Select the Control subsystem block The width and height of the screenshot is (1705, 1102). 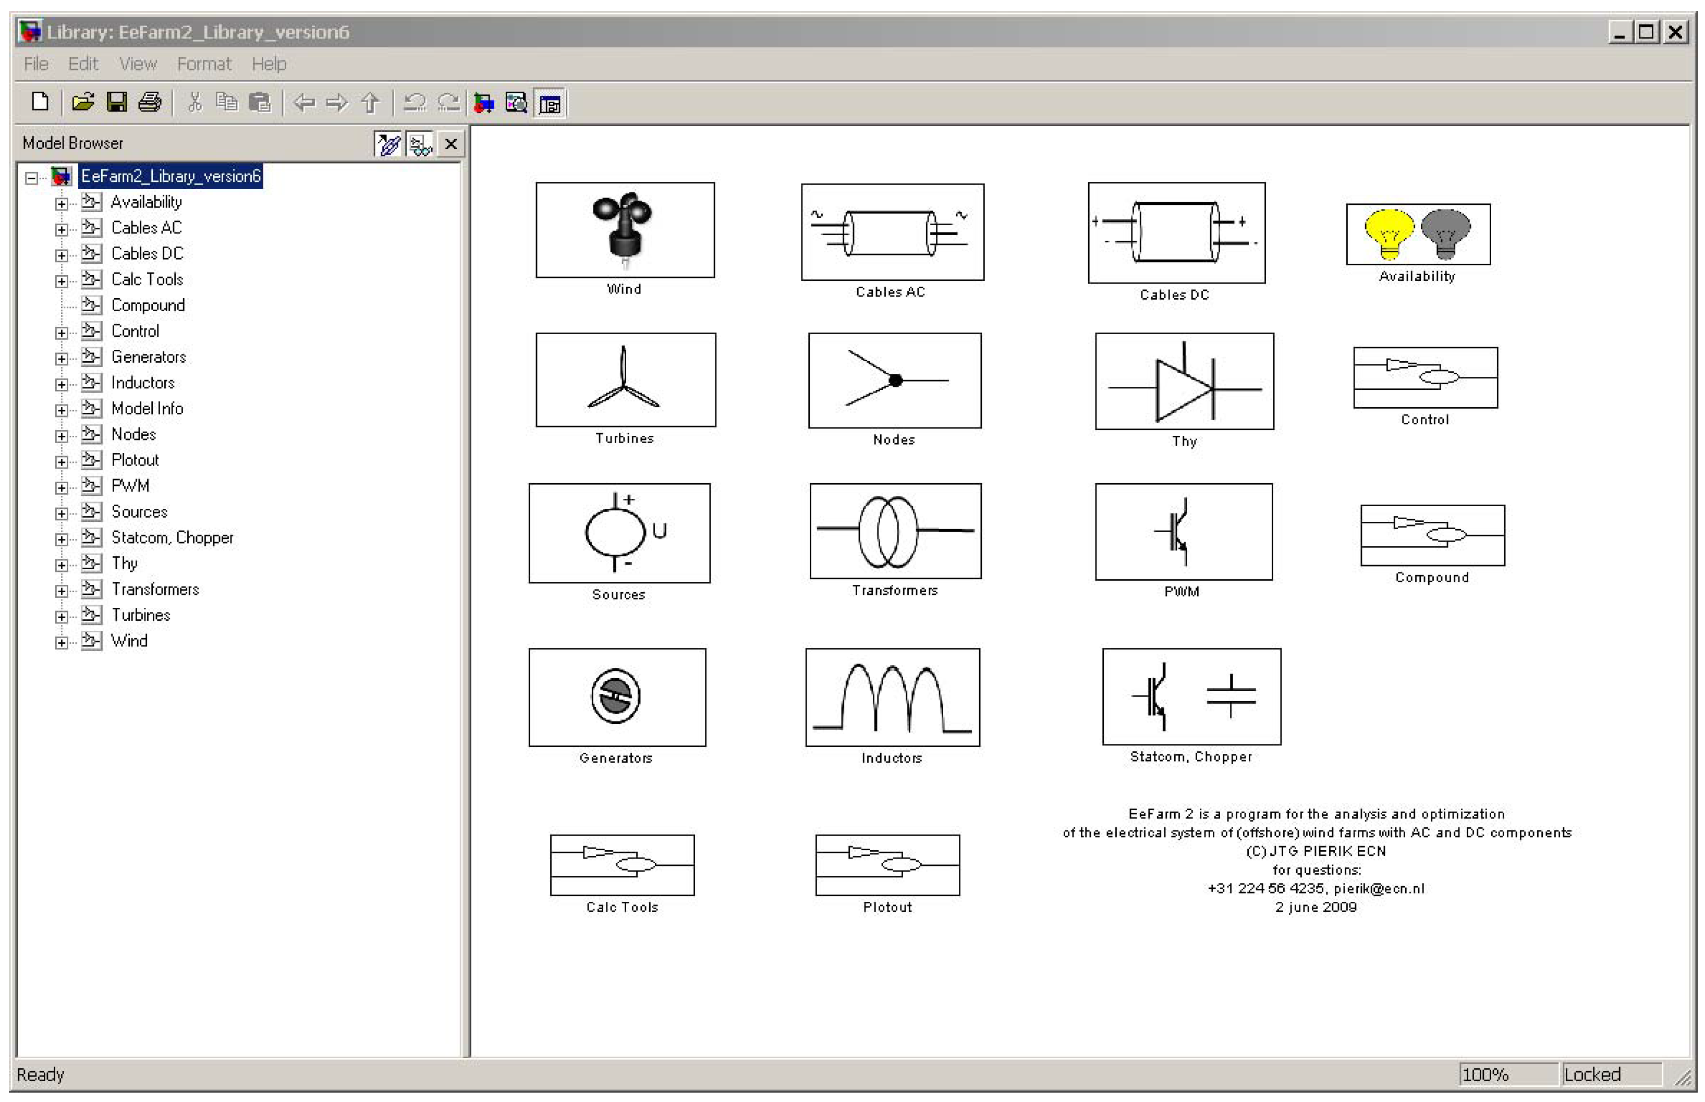(x=1426, y=378)
